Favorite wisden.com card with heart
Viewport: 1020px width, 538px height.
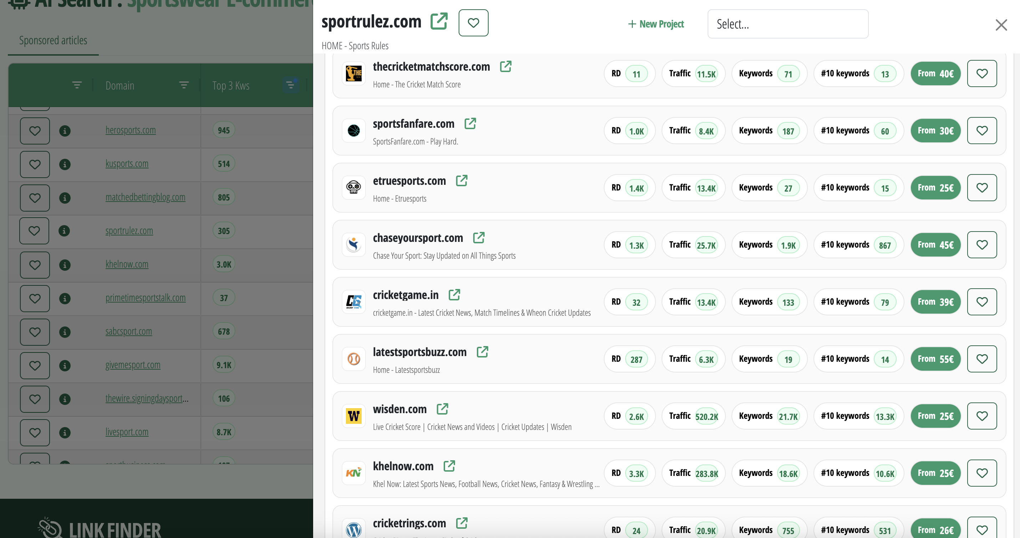click(981, 416)
